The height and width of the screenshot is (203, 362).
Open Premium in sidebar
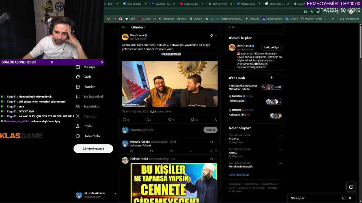click(87, 116)
